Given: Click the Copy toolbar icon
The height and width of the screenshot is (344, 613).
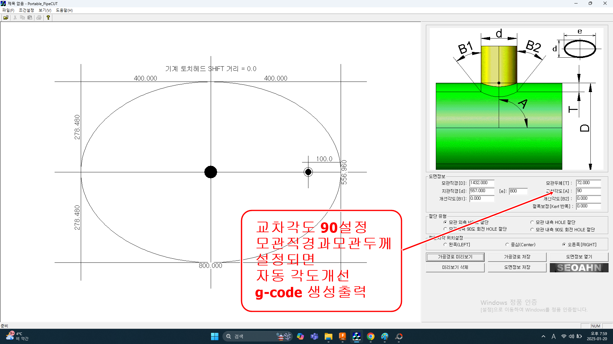Looking at the screenshot, I should tap(22, 18).
